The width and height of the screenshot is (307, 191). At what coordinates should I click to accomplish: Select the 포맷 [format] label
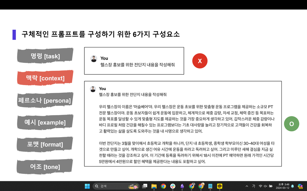pyautogui.click(x=45, y=144)
